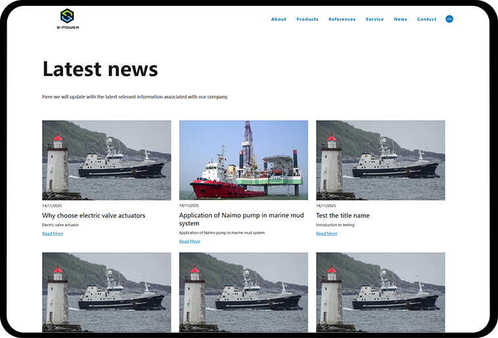Click Read More under Naimo pump article
Image resolution: width=498 pixels, height=338 pixels.
point(190,242)
